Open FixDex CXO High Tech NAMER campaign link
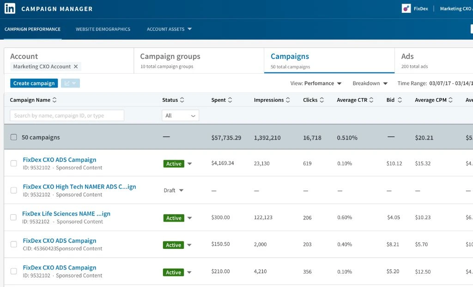 pyautogui.click(x=79, y=187)
